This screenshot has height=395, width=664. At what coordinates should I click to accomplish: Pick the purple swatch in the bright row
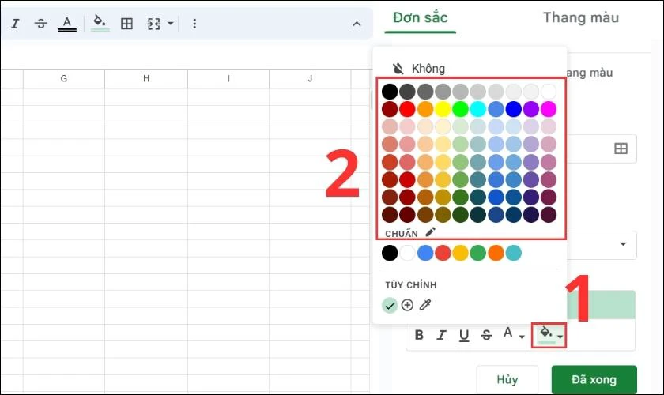click(x=530, y=109)
